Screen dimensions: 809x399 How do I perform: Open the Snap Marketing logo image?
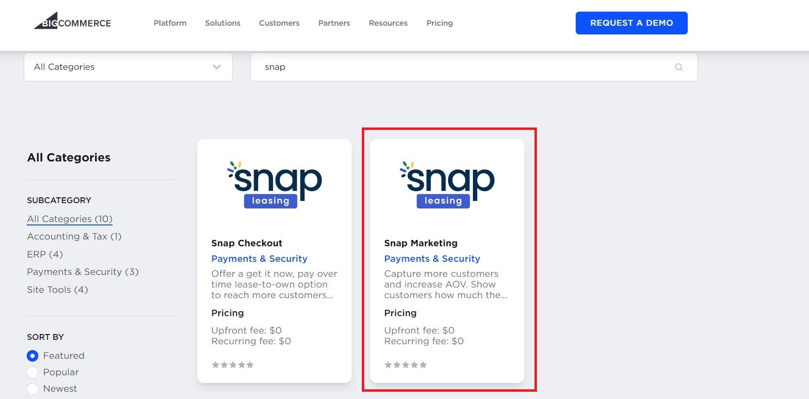447,185
